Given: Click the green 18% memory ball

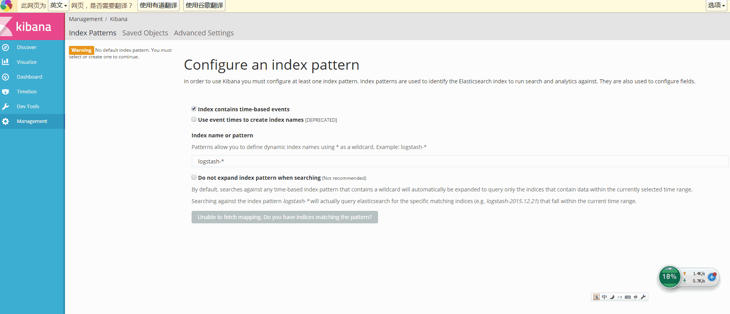Looking at the screenshot, I should pos(669,277).
